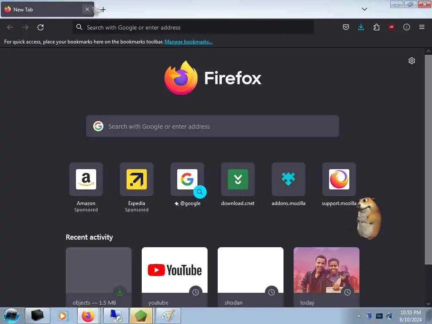Open the Save to Pocket icon
This screenshot has height=324, width=432.
(346, 27)
